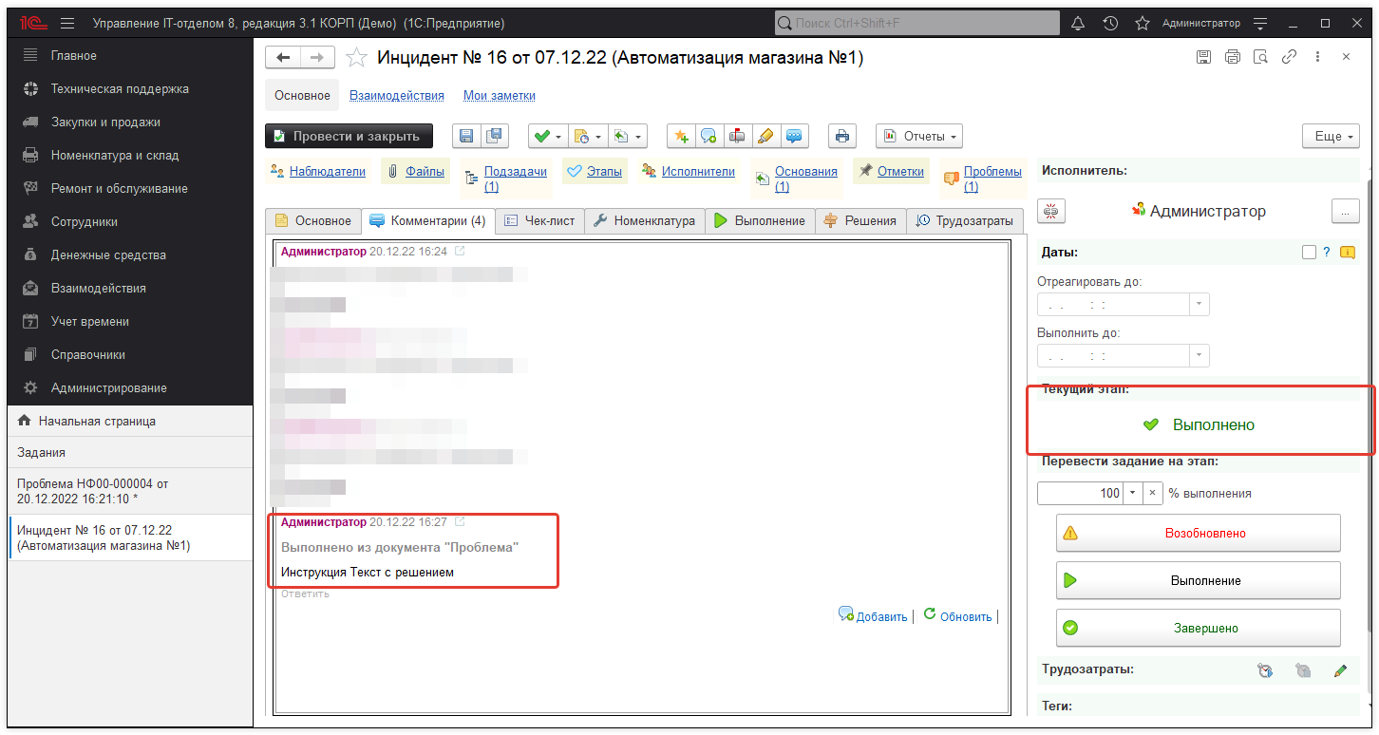The height and width of the screenshot is (735, 1379).
Task: Click the history clock icon in title bar
Action: [1110, 23]
